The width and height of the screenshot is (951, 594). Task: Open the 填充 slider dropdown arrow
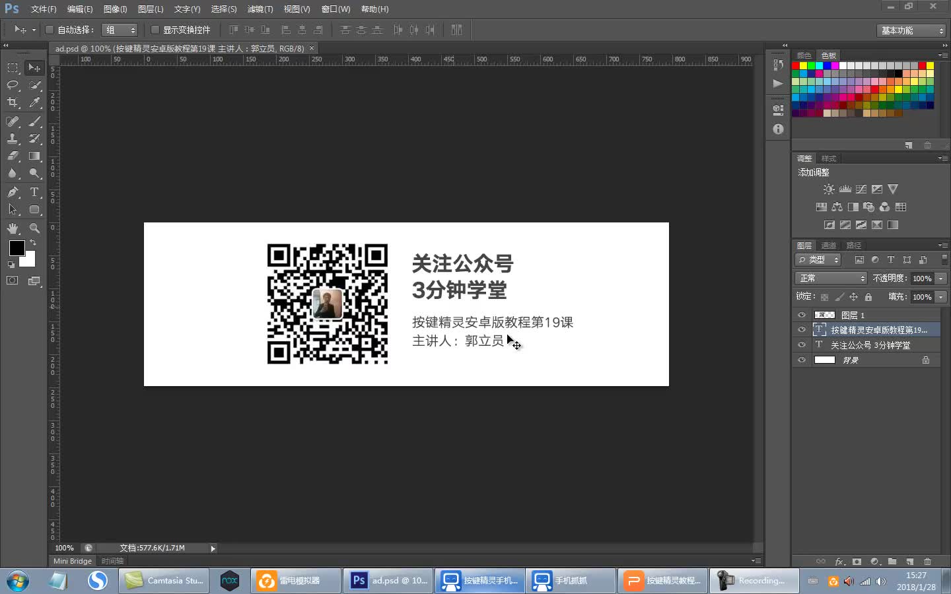(x=941, y=297)
